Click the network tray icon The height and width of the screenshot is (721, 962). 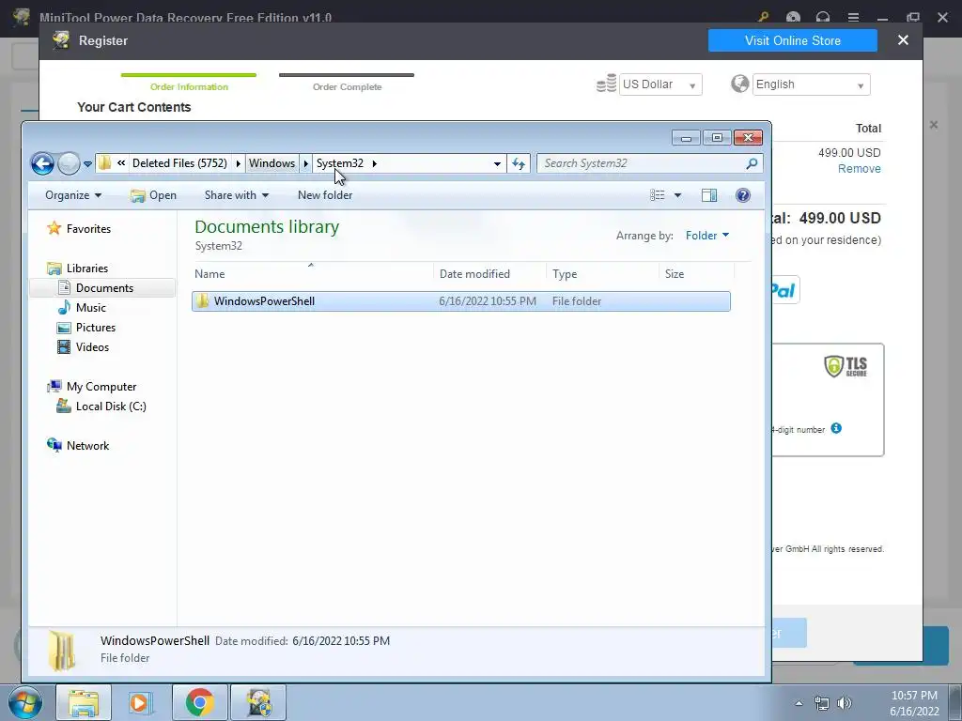[x=821, y=703]
